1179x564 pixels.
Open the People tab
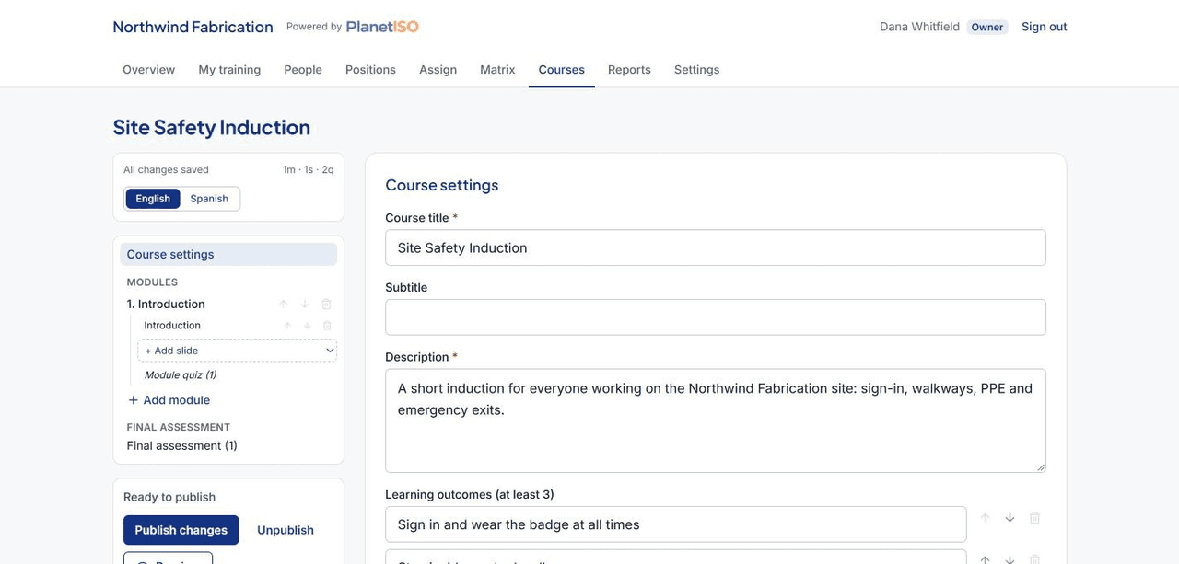(x=303, y=70)
